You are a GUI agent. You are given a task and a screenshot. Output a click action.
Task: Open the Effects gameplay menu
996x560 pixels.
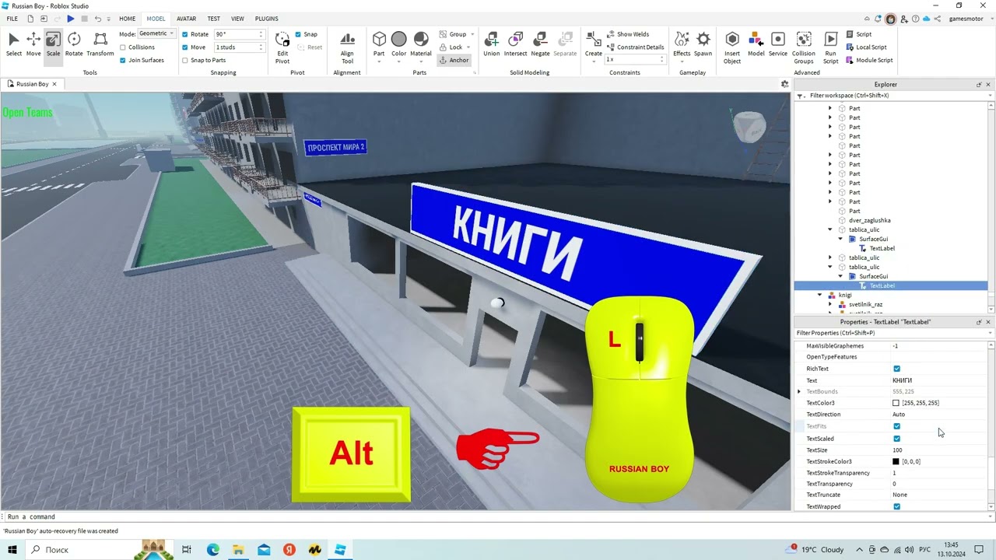pos(682,44)
